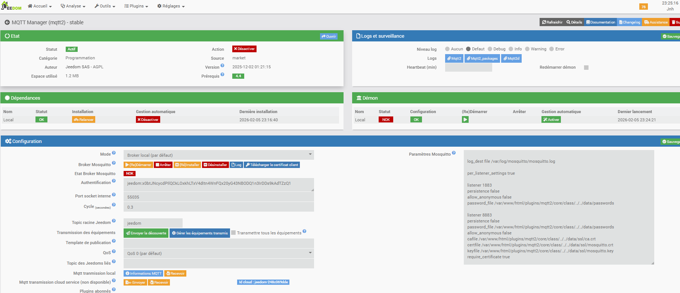Click Gérer les équipements transmis

200,233
